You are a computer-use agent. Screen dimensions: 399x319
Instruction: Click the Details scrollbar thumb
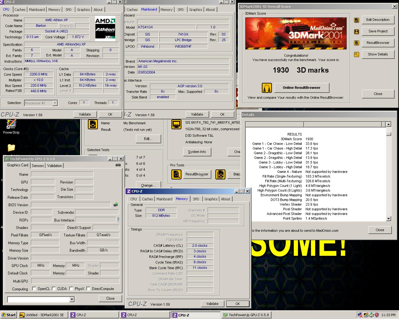click(388, 134)
